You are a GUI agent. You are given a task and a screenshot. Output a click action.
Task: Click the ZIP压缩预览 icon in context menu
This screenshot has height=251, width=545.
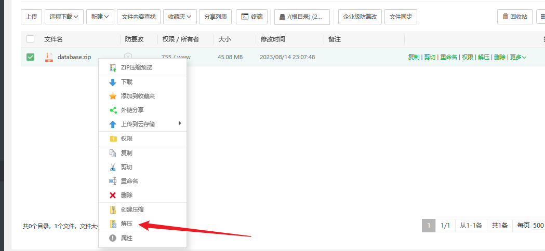[113, 68]
